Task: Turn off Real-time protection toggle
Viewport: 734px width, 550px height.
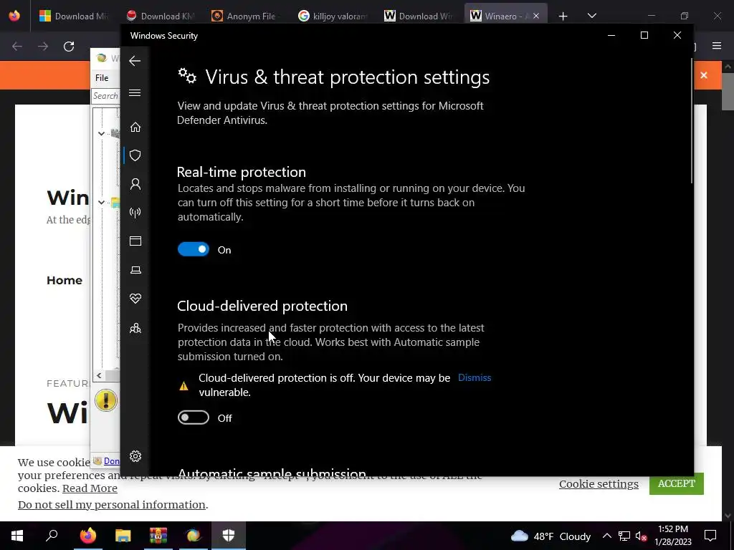Action: coord(194,249)
